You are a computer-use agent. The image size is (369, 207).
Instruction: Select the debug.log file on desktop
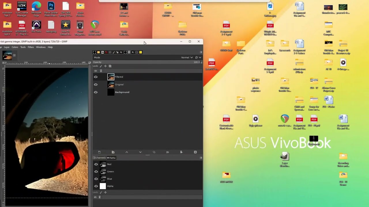click(x=51, y=26)
